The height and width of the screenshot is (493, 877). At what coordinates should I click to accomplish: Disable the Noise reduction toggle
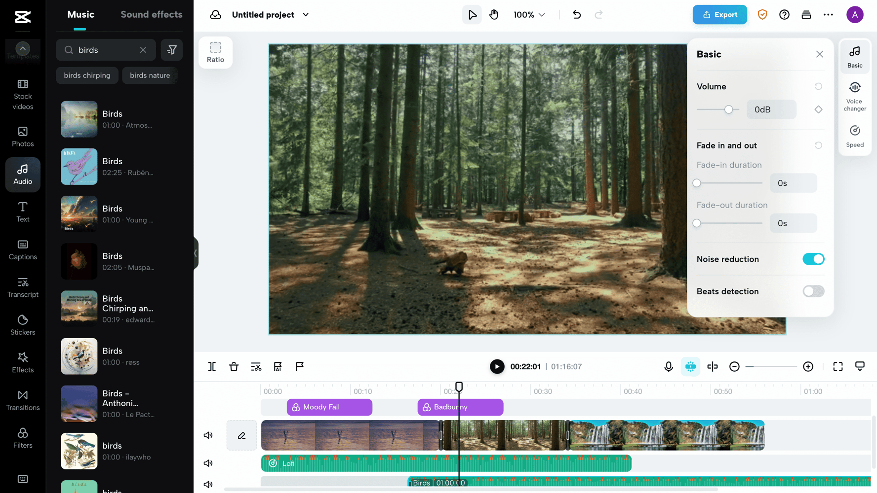point(813,259)
